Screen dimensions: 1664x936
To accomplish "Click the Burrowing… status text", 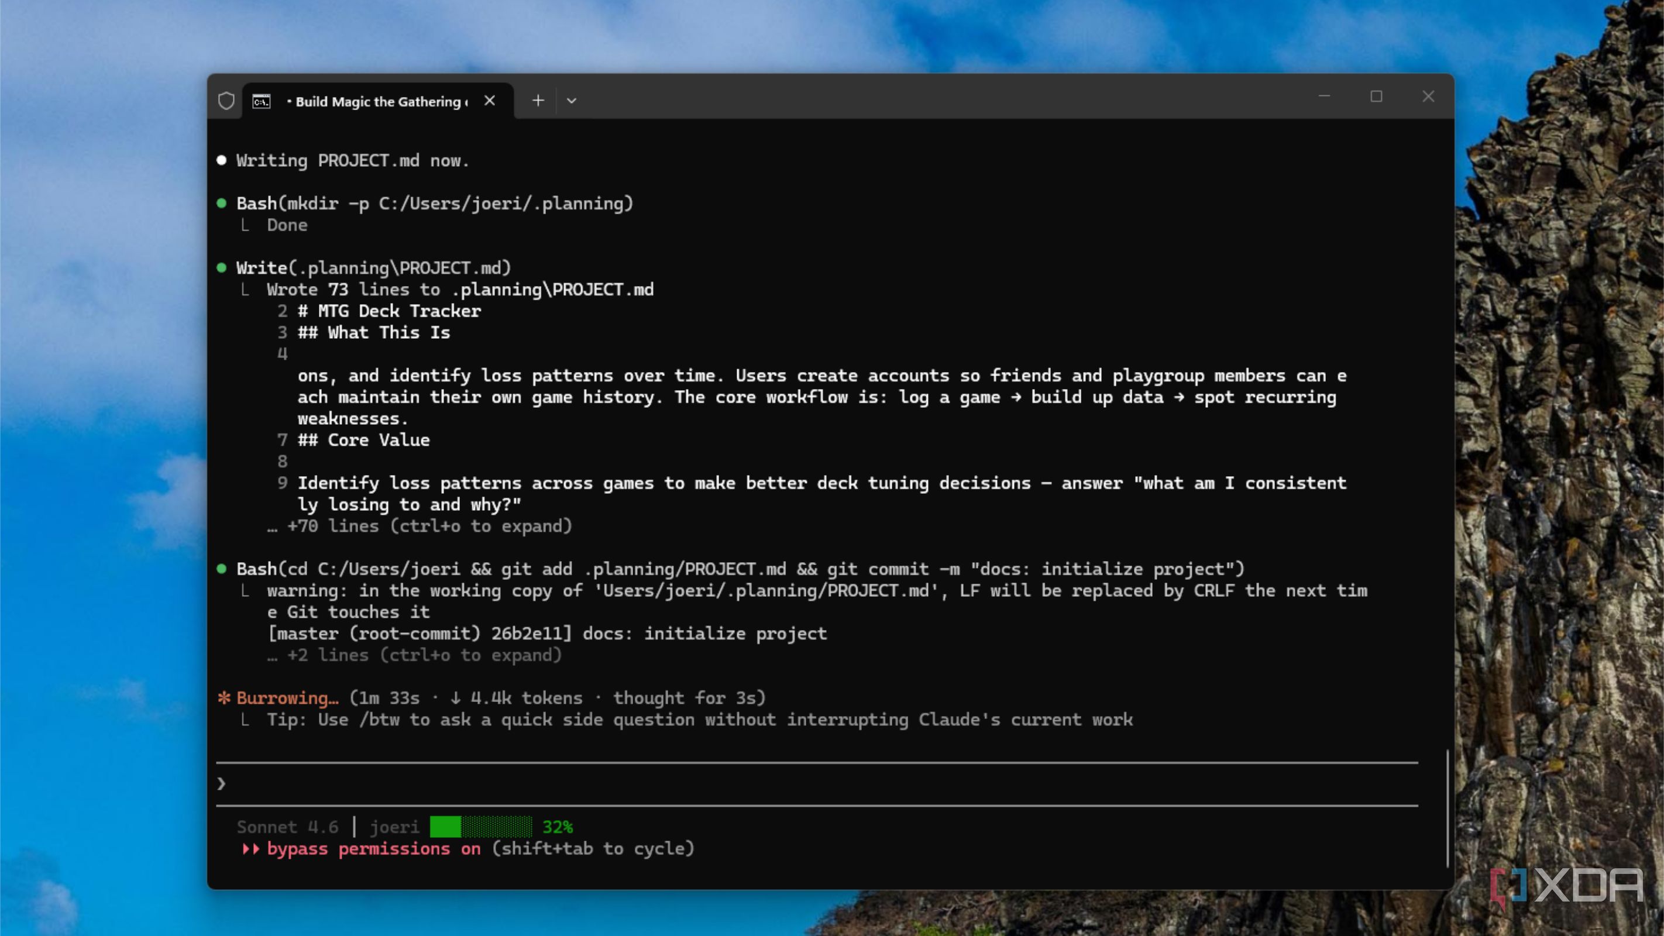I will pyautogui.click(x=287, y=698).
